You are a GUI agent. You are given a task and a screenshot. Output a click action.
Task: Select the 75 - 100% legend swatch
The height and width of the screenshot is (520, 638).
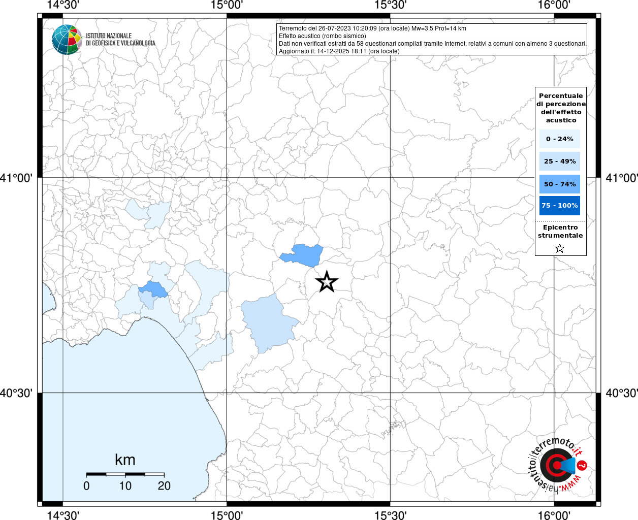click(560, 206)
